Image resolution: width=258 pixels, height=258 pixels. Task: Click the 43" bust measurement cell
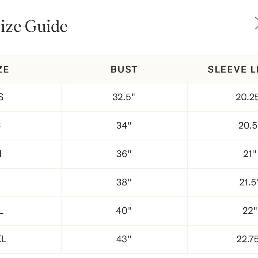(x=124, y=239)
